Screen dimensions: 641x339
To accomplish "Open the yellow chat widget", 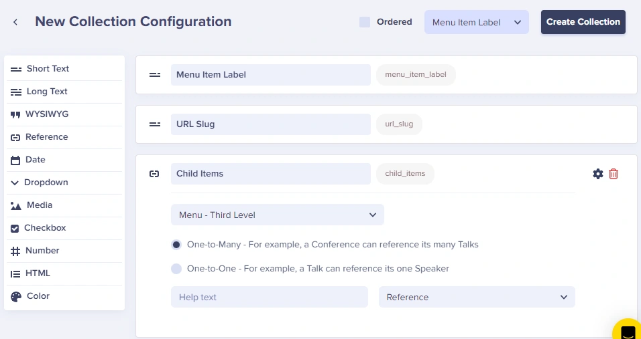I will 628,330.
